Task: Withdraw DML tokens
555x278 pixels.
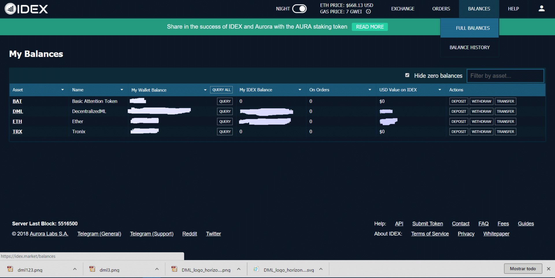Action: pos(482,112)
